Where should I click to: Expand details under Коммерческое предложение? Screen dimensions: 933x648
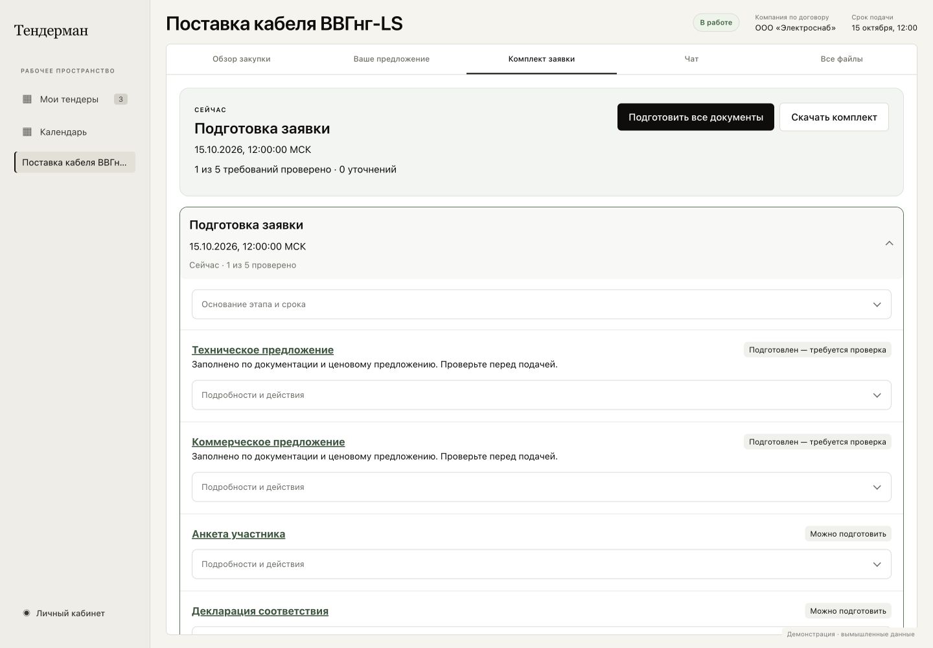pos(542,487)
